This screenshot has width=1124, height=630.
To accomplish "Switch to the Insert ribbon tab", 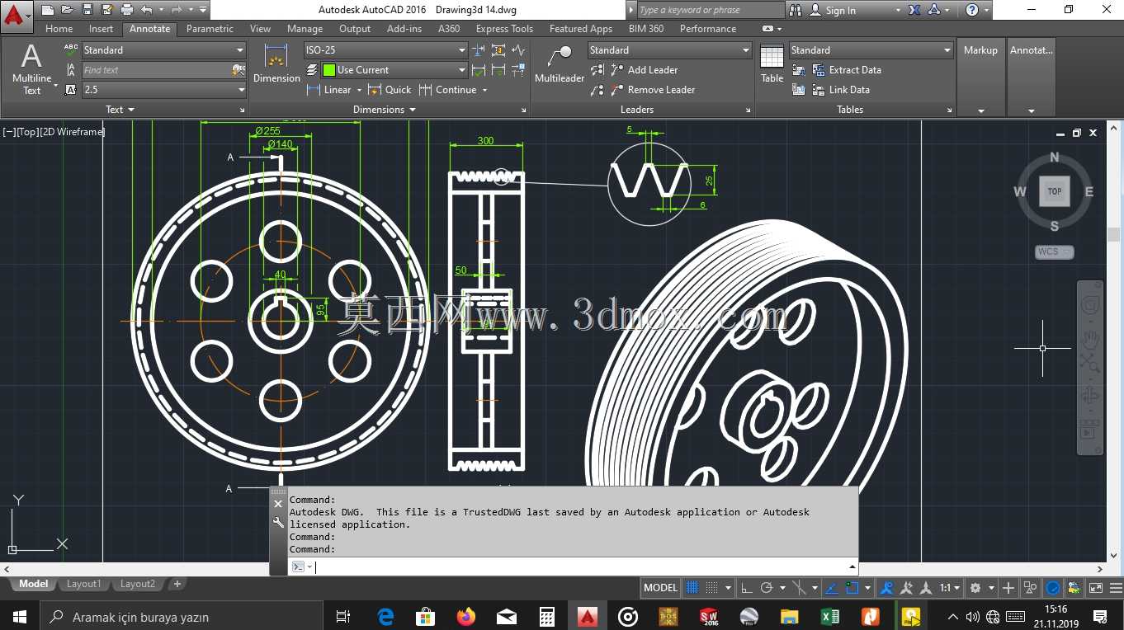I will (x=101, y=29).
